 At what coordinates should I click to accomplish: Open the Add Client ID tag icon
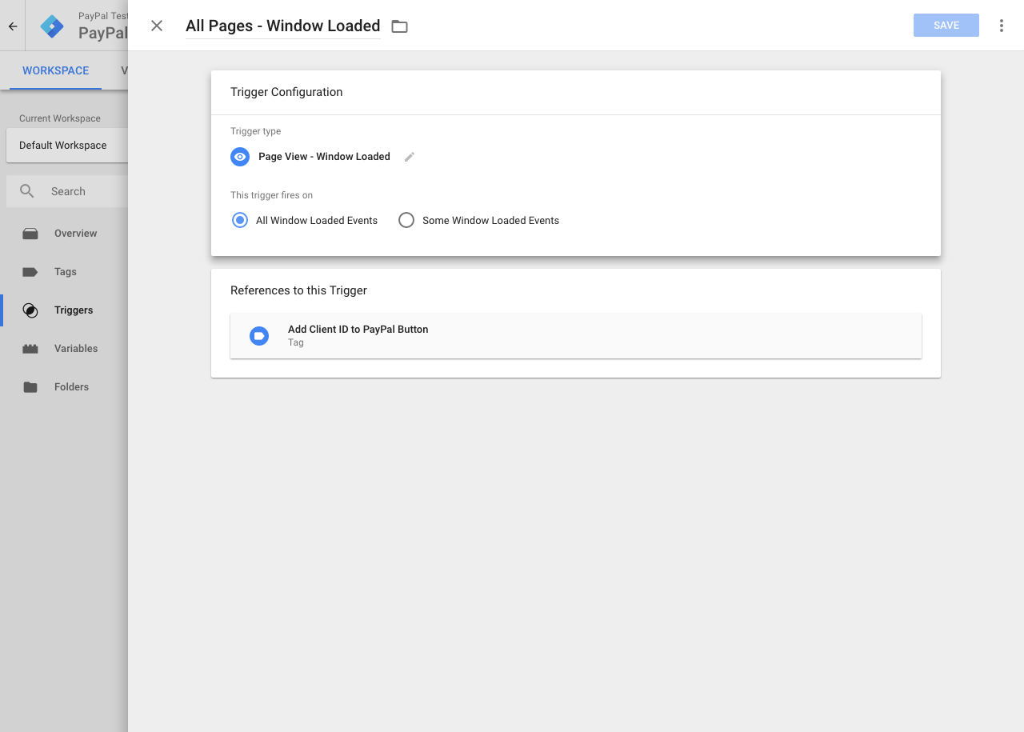tap(258, 335)
